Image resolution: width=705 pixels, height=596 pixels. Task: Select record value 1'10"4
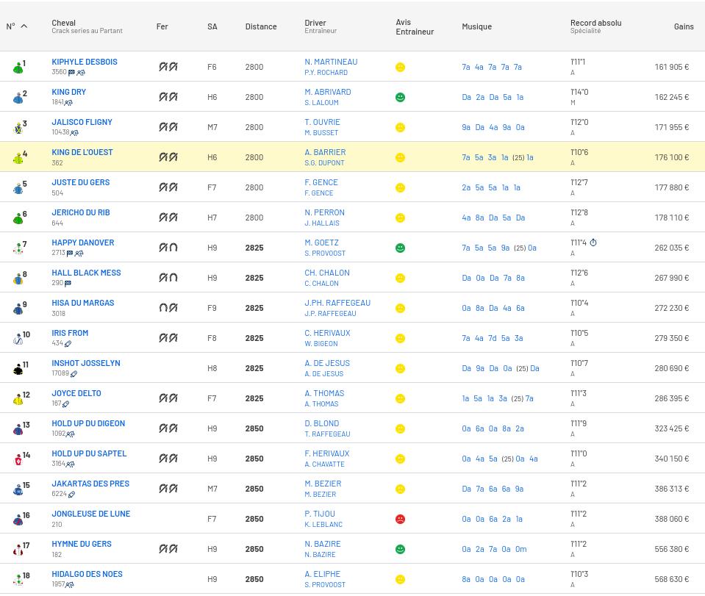pyautogui.click(x=579, y=303)
